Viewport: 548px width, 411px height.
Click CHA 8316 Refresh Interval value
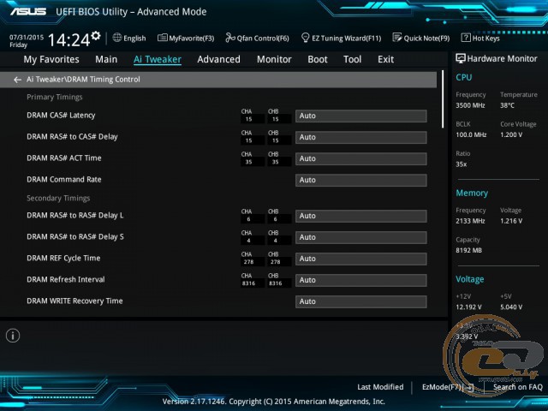click(x=248, y=283)
